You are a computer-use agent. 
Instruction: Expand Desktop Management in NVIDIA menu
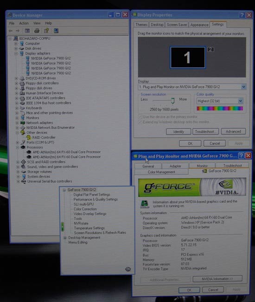pos(65,238)
